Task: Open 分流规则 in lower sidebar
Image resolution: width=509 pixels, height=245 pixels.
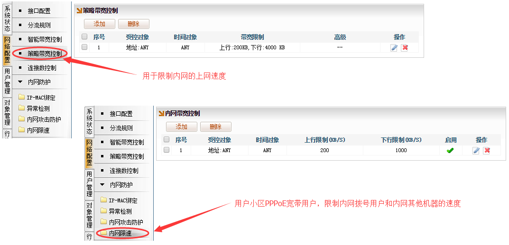Action: (121, 128)
